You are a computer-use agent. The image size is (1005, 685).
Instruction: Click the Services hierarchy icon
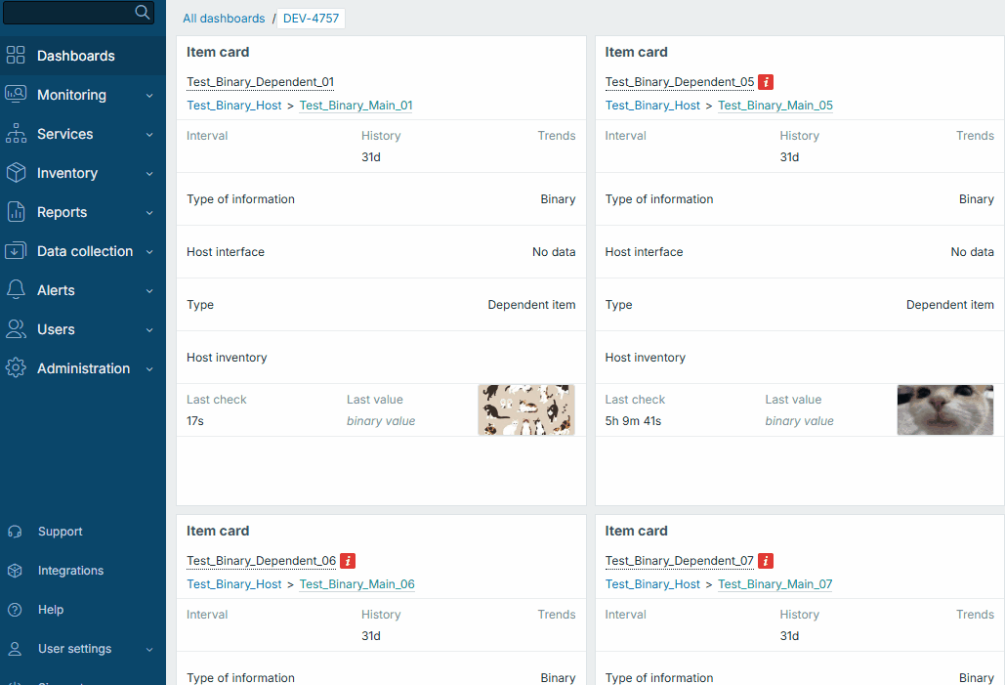pos(16,134)
